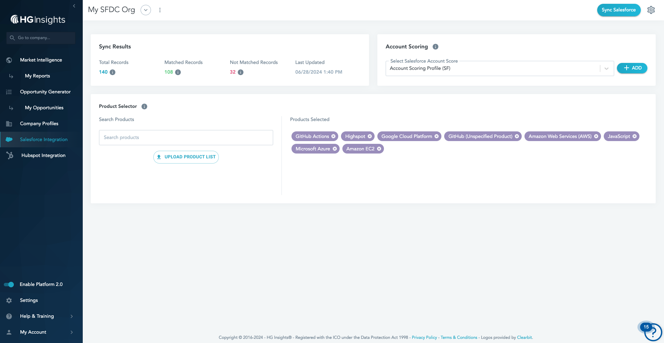664x343 pixels.
Task: Remove the GitHub Actions product chip
Action: point(333,136)
